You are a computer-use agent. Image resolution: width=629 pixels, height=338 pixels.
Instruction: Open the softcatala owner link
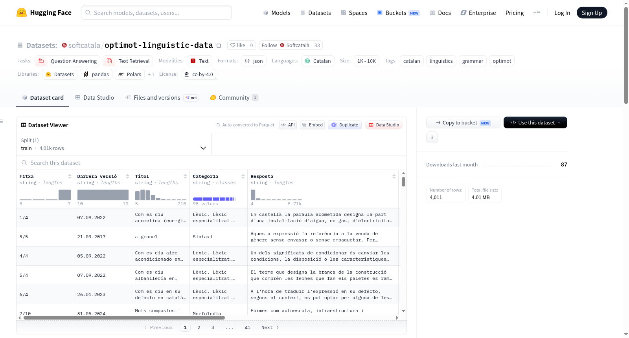click(x=84, y=45)
